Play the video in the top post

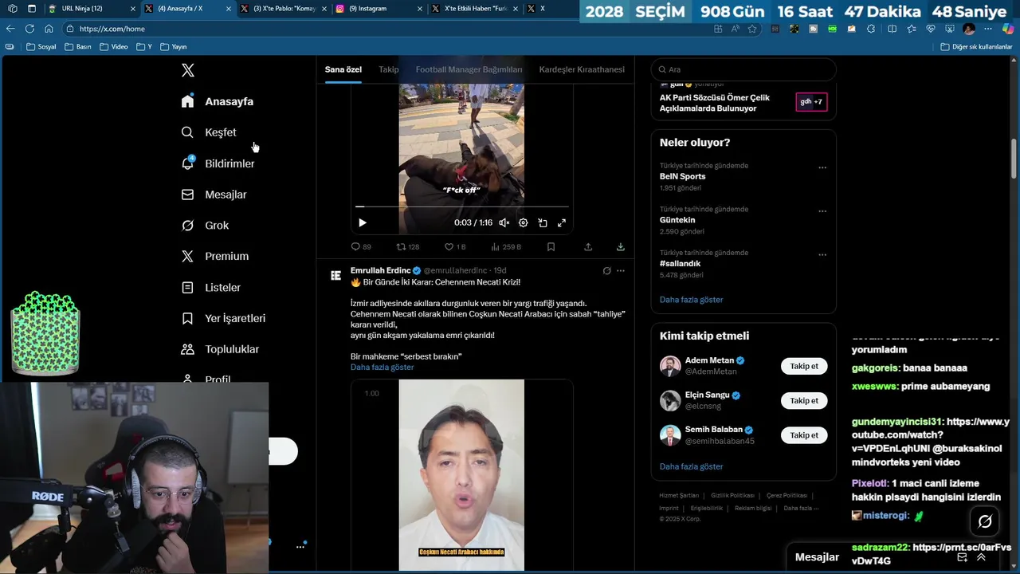point(363,223)
